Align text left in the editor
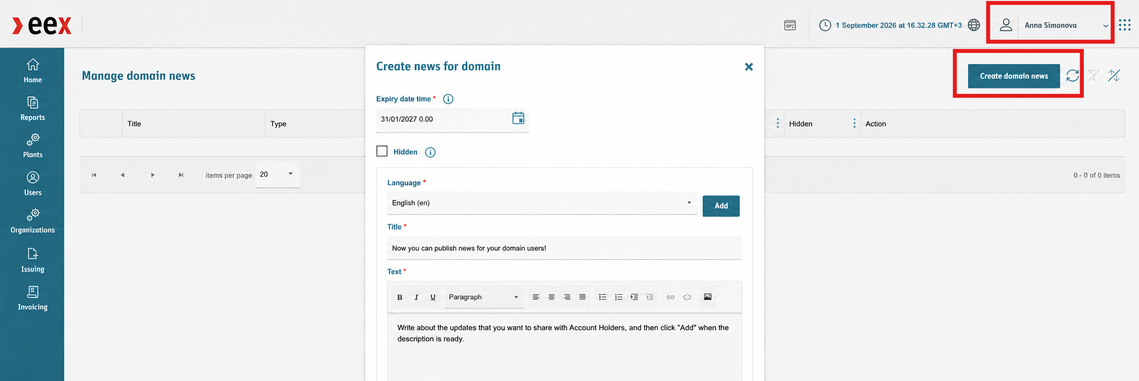The width and height of the screenshot is (1139, 381). [x=536, y=297]
